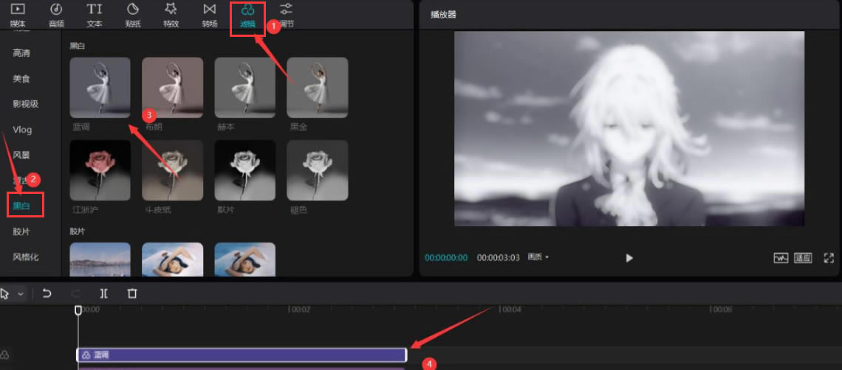This screenshot has width=842, height=370.
Task: Select the 蓝调 filter clip on timeline
Action: pyautogui.click(x=241, y=355)
